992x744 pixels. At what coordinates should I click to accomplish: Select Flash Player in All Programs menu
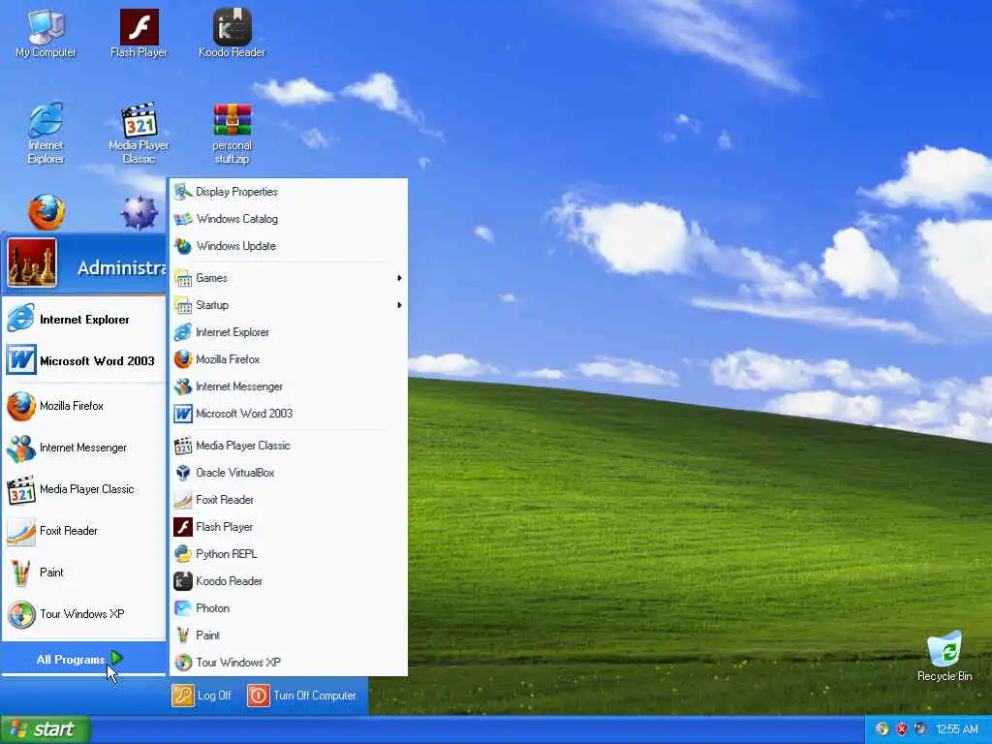pyautogui.click(x=288, y=527)
